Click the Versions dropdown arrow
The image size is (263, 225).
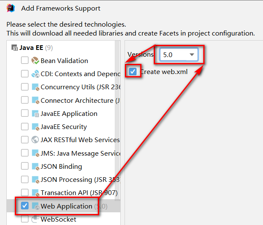click(x=192, y=55)
